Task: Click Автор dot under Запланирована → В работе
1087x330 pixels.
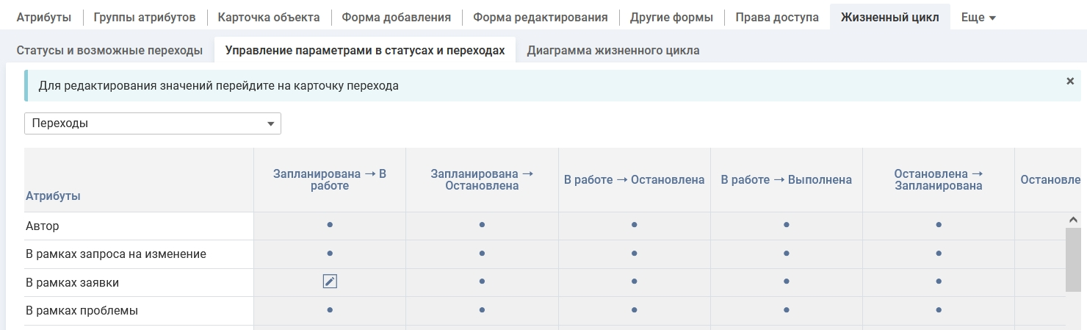Action: pos(330,225)
